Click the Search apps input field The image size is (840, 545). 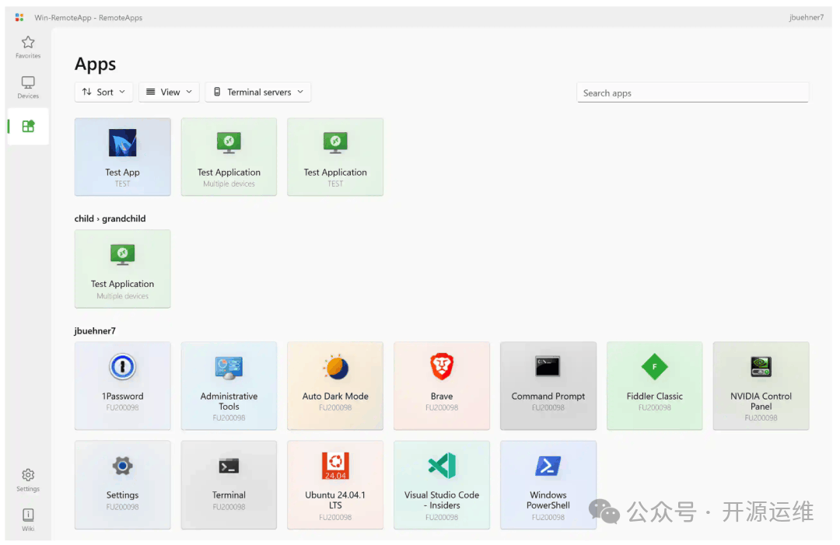[x=692, y=93]
